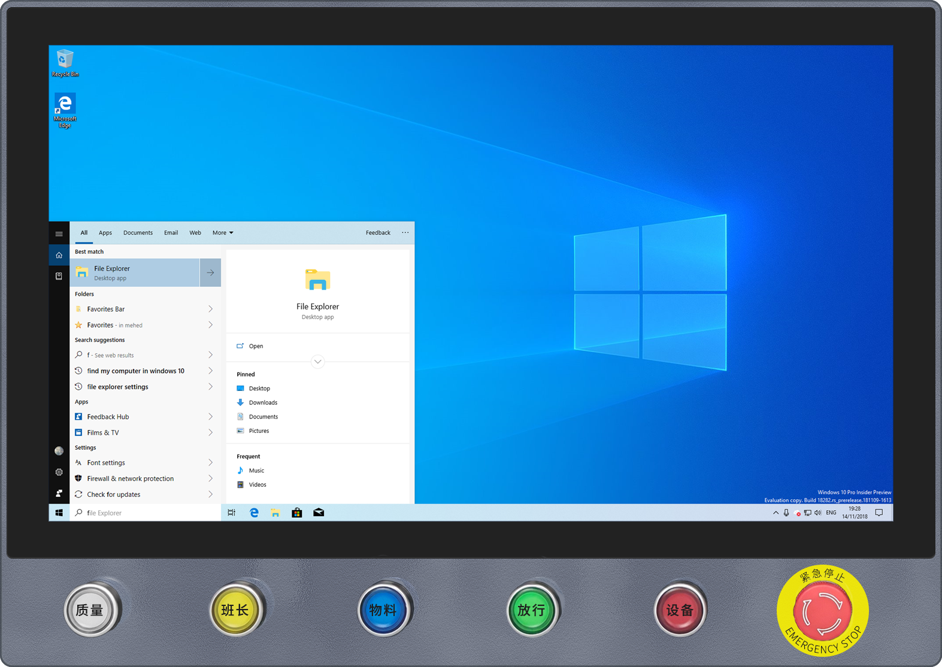
Task: Open the volume control in system tray
Action: 817,513
